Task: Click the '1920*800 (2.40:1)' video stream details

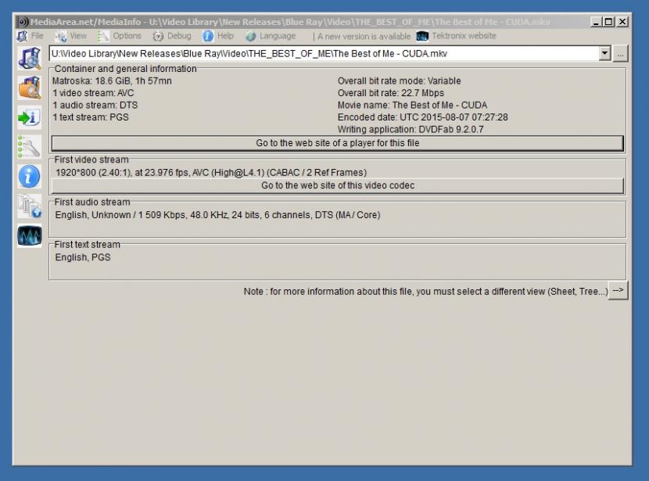Action: [211, 173]
